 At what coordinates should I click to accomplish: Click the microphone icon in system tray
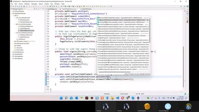tap(159, 98)
